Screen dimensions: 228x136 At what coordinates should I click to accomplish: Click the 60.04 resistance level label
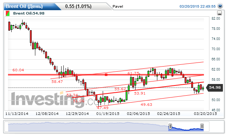(x=18, y=70)
